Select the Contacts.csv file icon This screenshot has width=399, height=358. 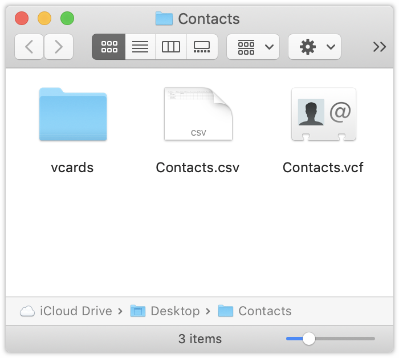[x=198, y=114]
